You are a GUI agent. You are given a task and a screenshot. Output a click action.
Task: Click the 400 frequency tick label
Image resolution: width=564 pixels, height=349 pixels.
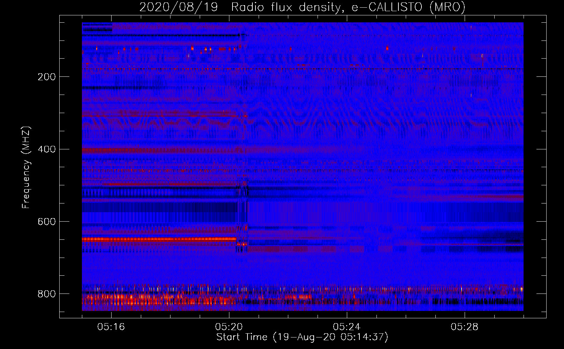pyautogui.click(x=46, y=149)
